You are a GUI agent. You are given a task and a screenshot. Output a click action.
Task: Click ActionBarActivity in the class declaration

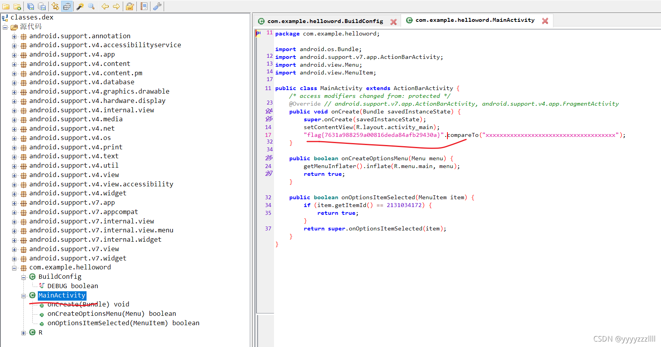click(423, 88)
